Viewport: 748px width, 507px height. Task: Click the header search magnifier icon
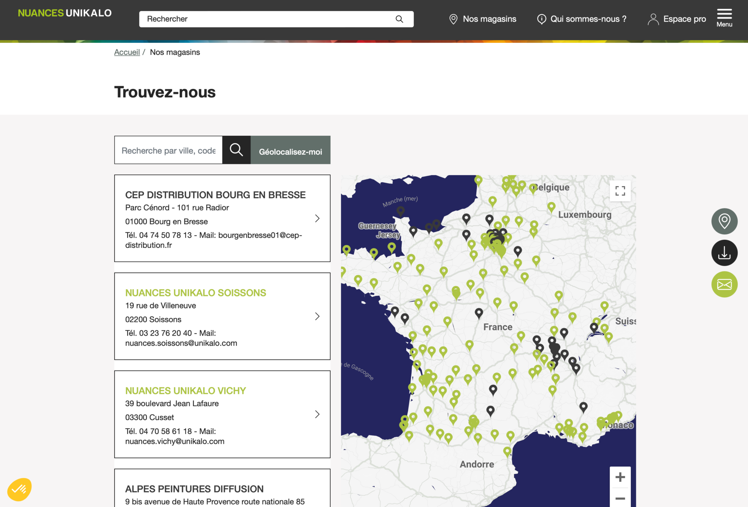399,19
